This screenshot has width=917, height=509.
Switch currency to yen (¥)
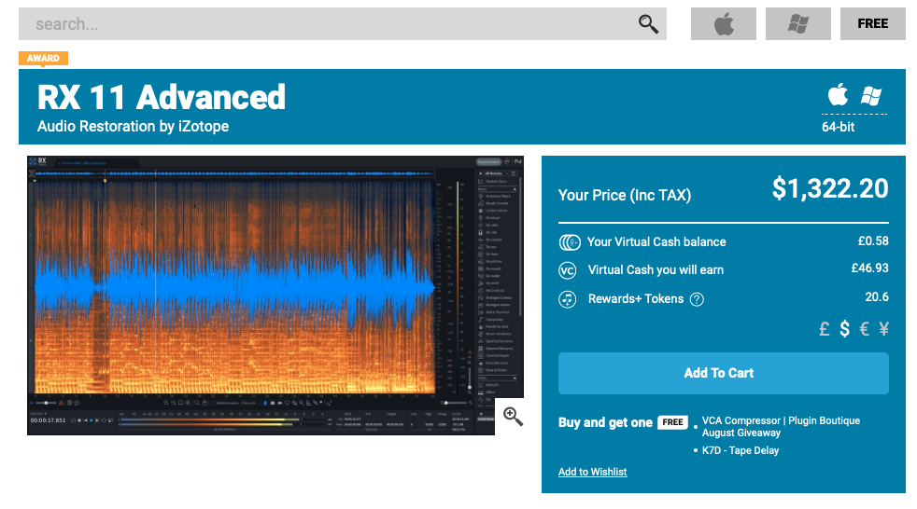883,329
